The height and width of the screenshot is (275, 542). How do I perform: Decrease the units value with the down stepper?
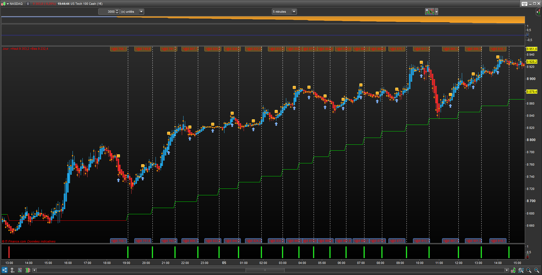[117, 13]
